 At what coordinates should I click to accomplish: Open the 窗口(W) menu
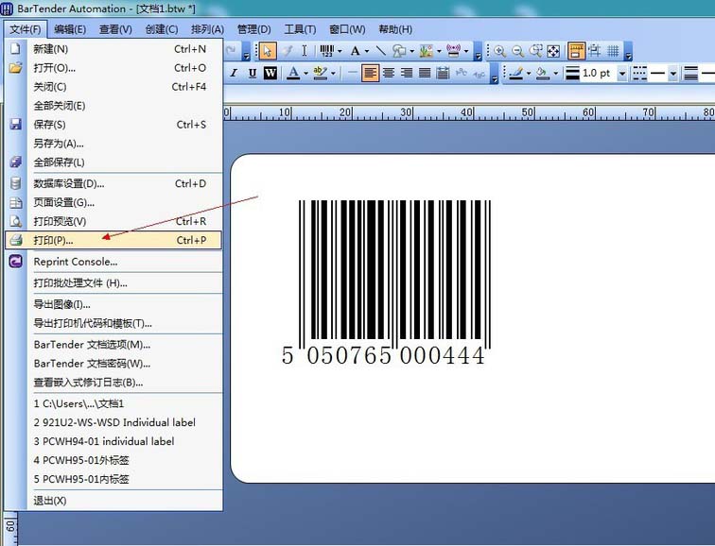click(x=347, y=29)
